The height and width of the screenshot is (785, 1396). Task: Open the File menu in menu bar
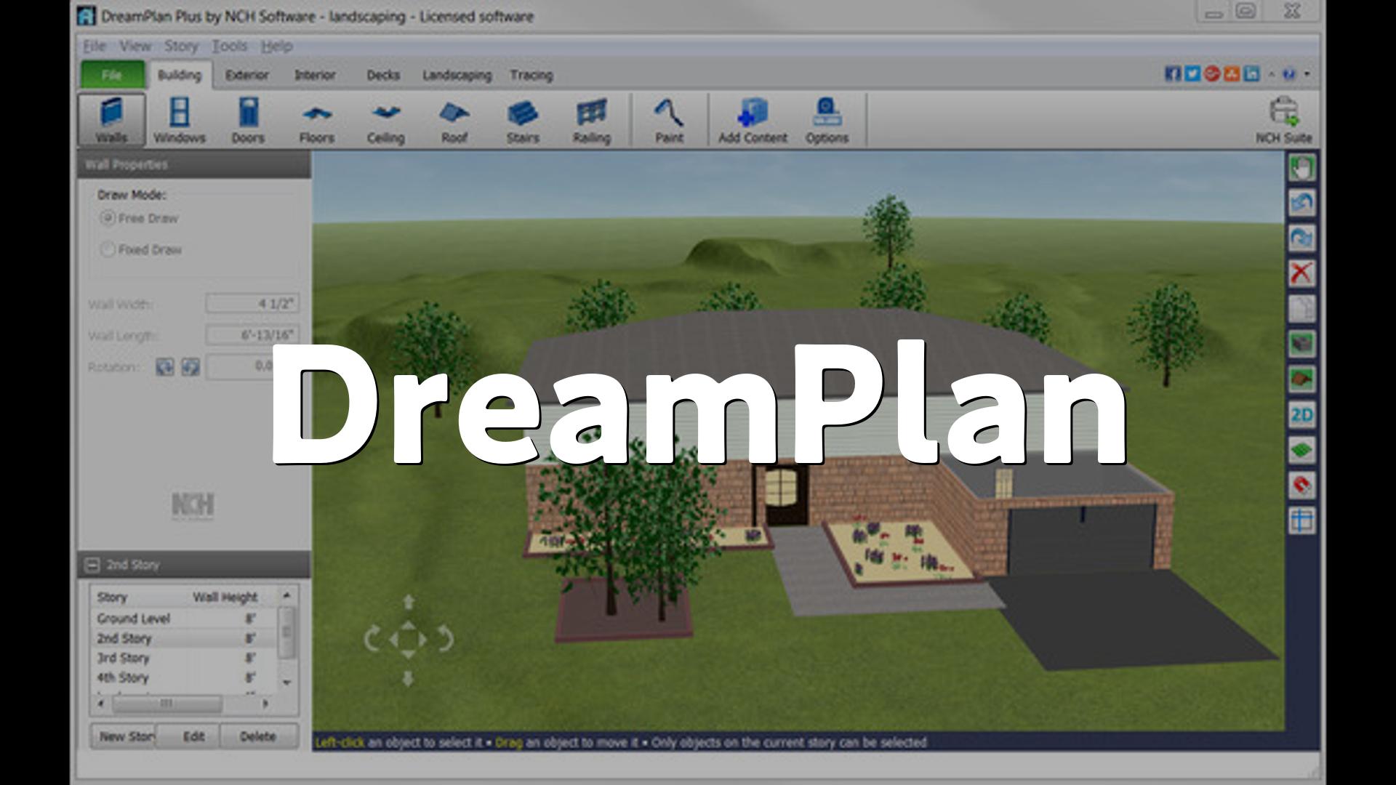point(95,46)
